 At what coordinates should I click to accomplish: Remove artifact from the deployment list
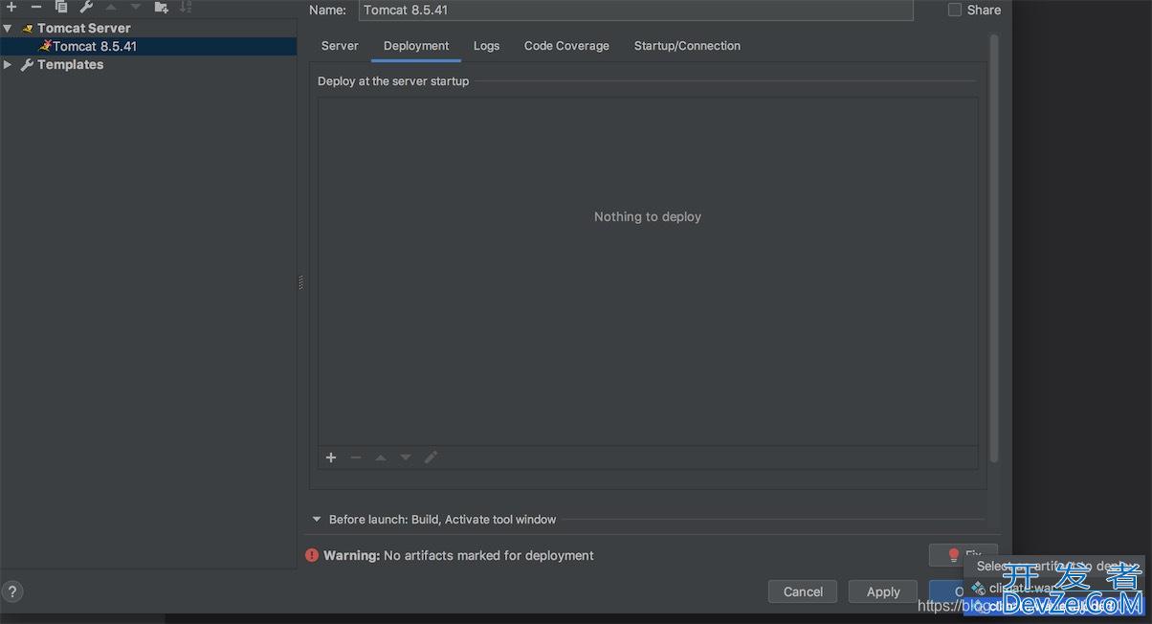click(356, 457)
